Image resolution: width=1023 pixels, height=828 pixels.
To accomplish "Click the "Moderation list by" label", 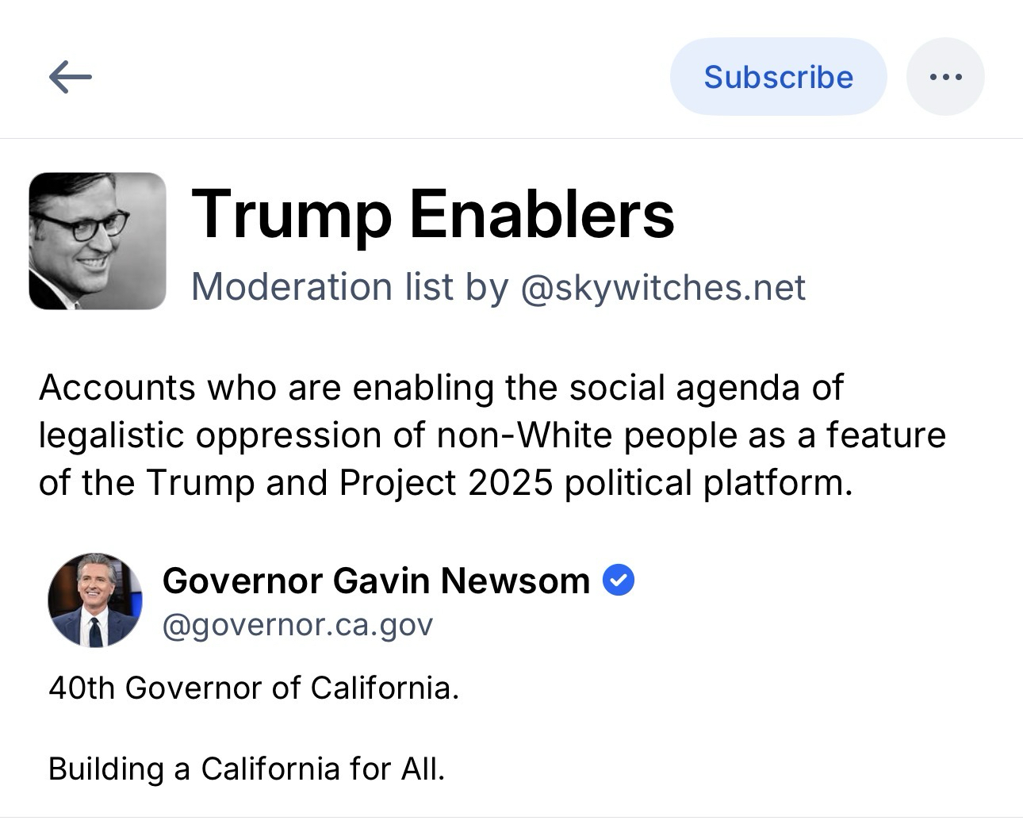I will coord(350,287).
